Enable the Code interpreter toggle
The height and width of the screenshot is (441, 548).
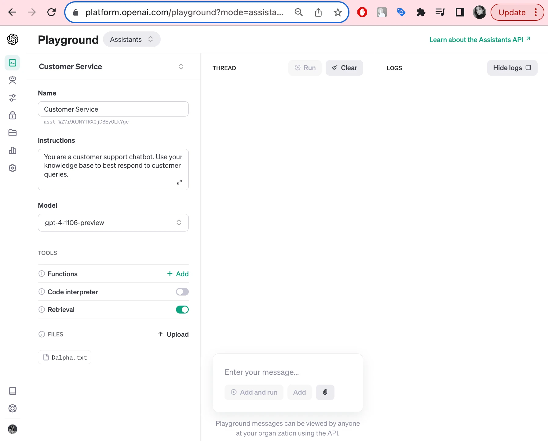pos(182,292)
